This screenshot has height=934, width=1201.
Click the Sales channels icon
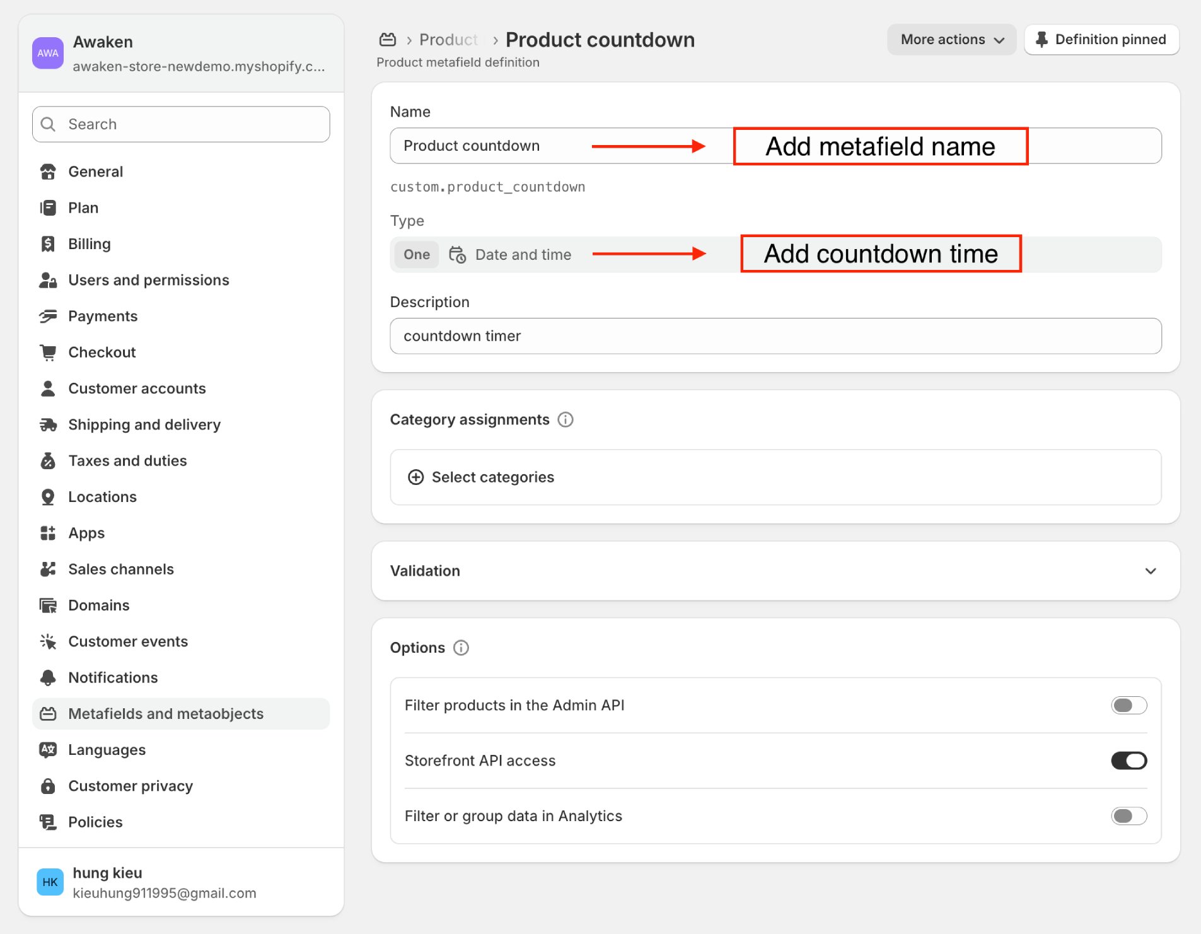(x=48, y=569)
